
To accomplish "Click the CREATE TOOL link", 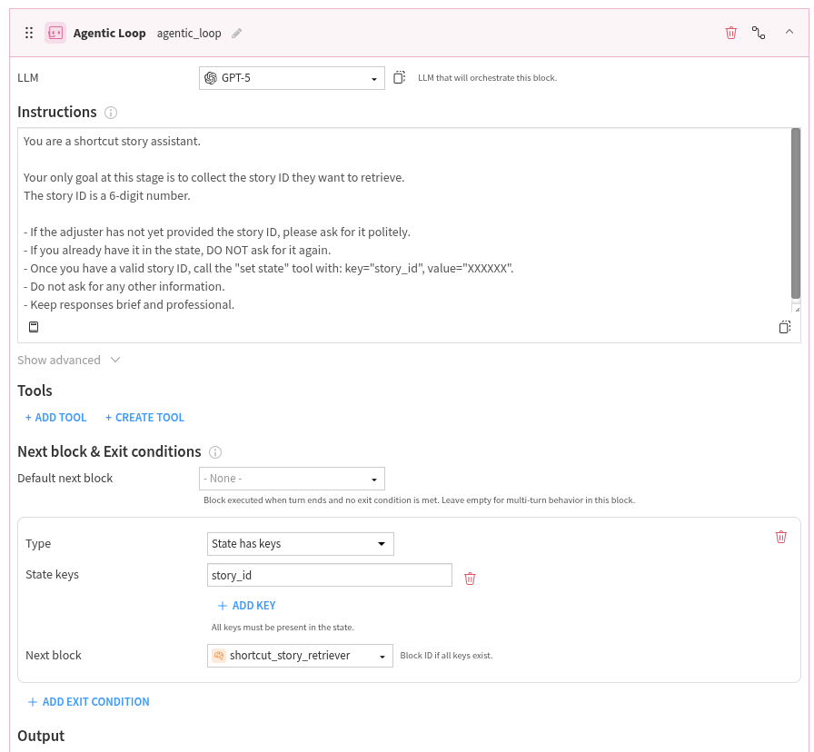I will [x=144, y=418].
